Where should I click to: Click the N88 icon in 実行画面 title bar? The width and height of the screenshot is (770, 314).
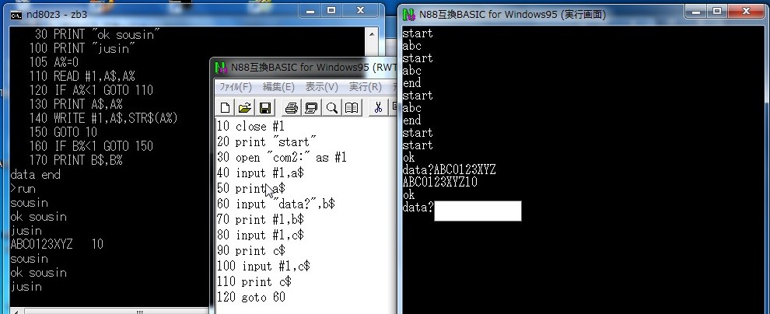[x=408, y=14]
